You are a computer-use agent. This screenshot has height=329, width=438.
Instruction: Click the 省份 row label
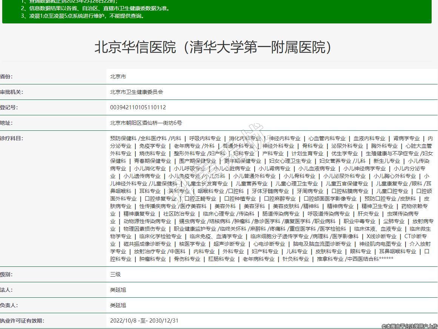click(6, 77)
